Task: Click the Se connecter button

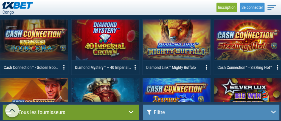Action: pyautogui.click(x=252, y=7)
